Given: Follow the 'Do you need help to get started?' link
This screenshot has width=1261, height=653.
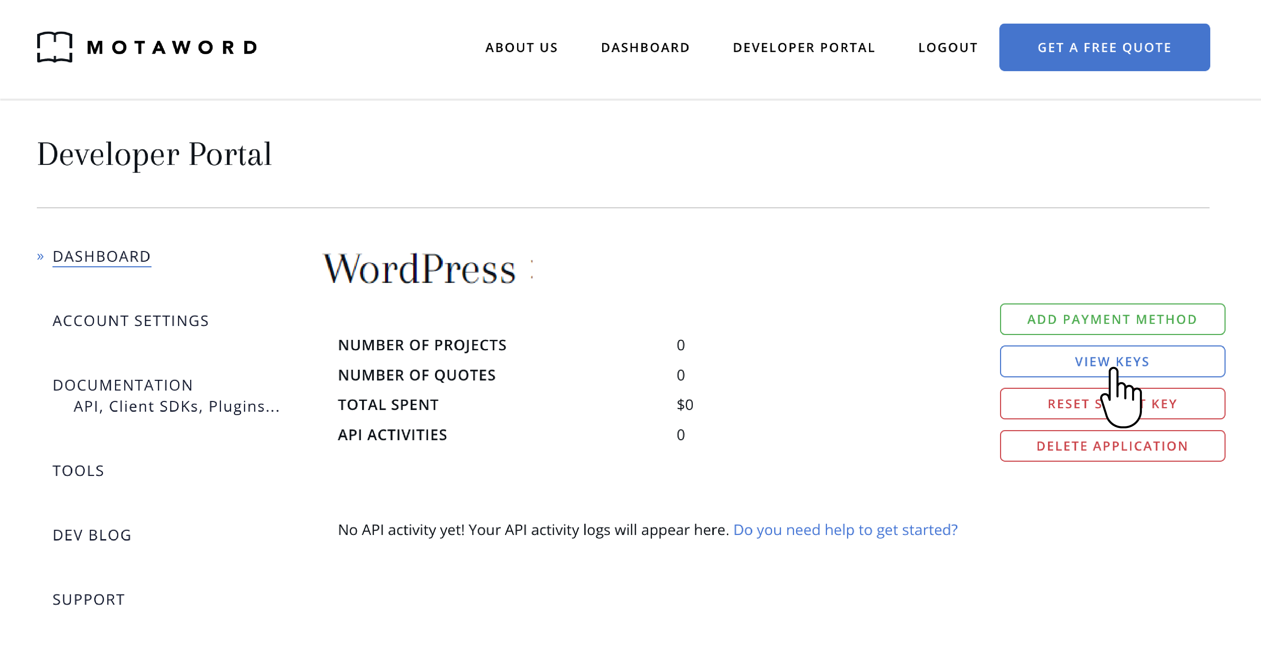Looking at the screenshot, I should (x=845, y=530).
